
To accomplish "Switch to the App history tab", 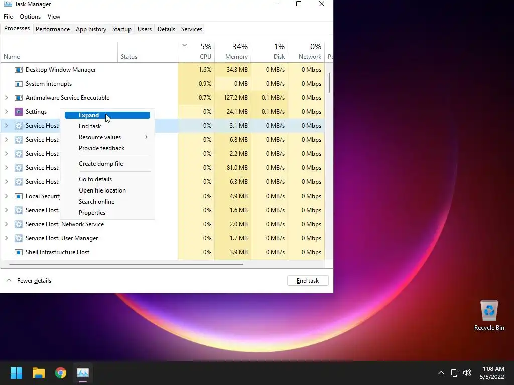I will [91, 29].
